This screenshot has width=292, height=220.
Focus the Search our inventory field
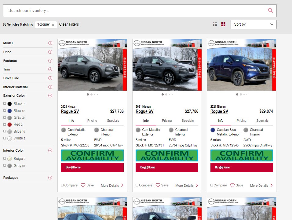coord(140,11)
